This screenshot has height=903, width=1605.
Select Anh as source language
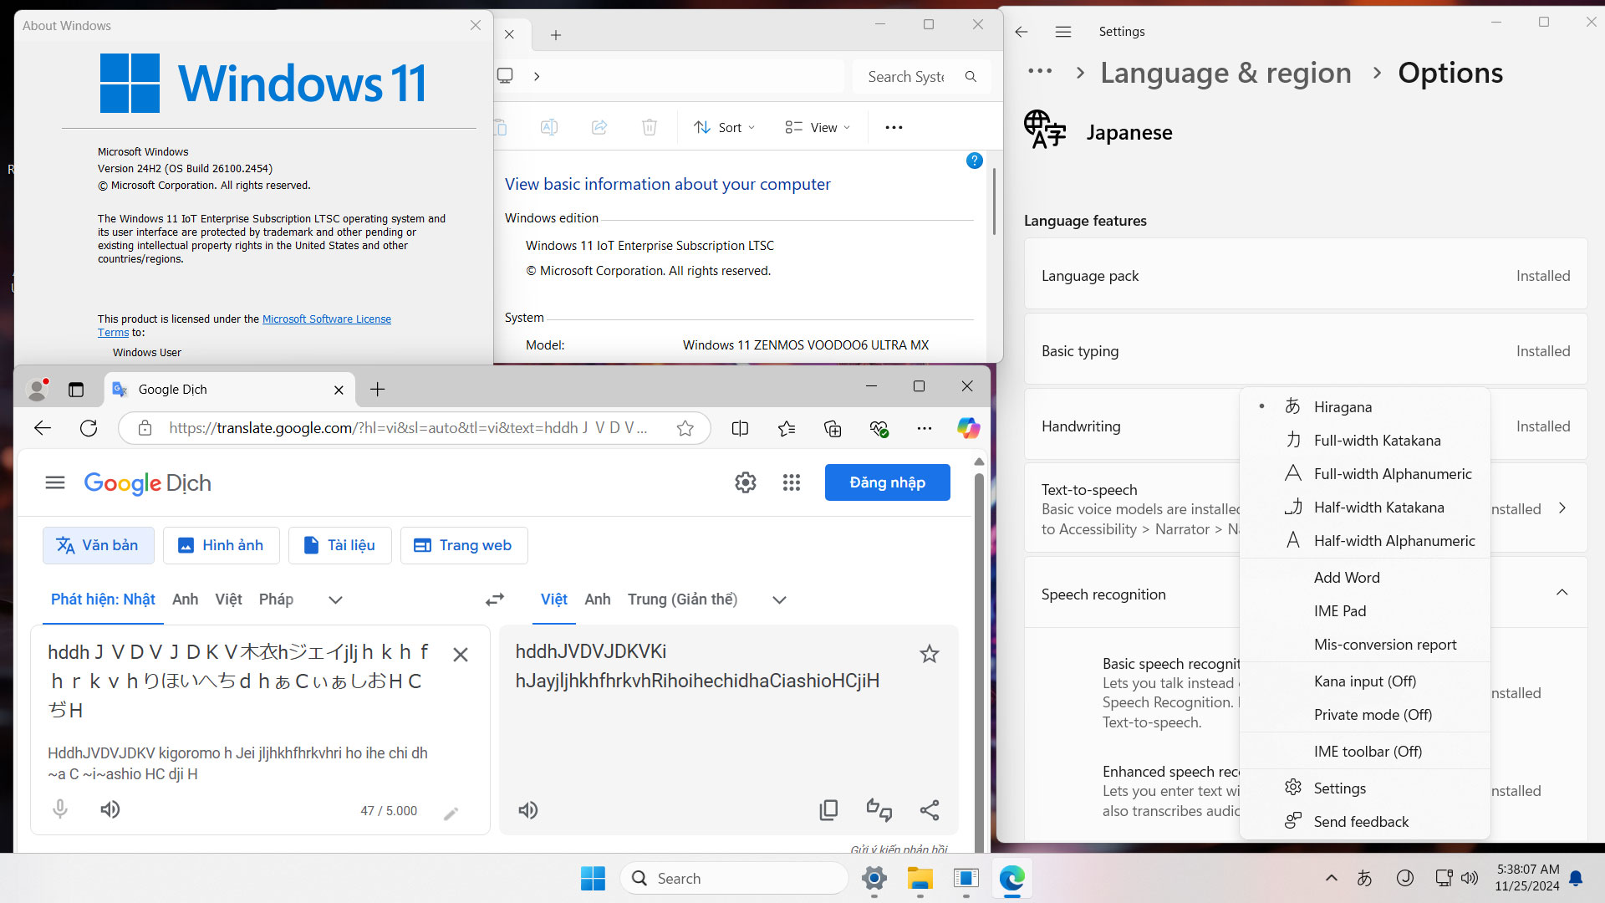click(x=185, y=599)
